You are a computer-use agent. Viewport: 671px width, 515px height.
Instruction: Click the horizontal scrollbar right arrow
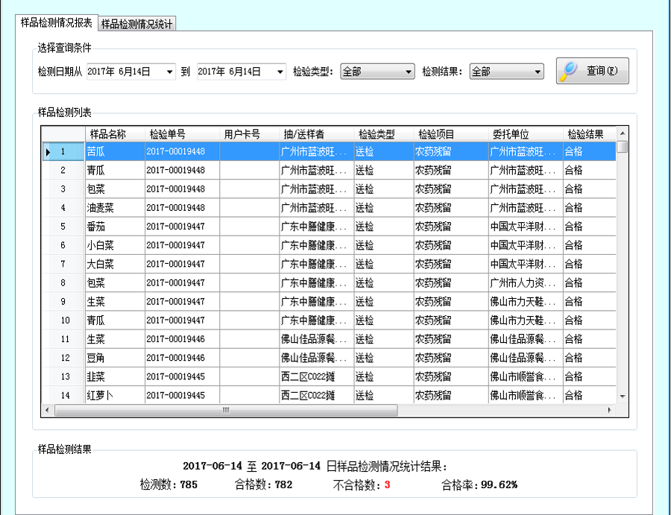[x=609, y=410]
